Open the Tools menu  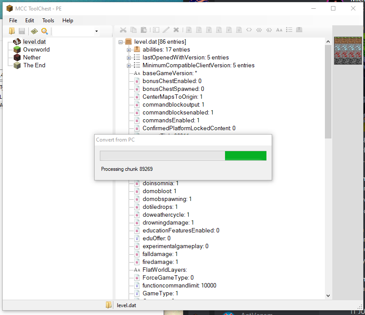click(48, 21)
